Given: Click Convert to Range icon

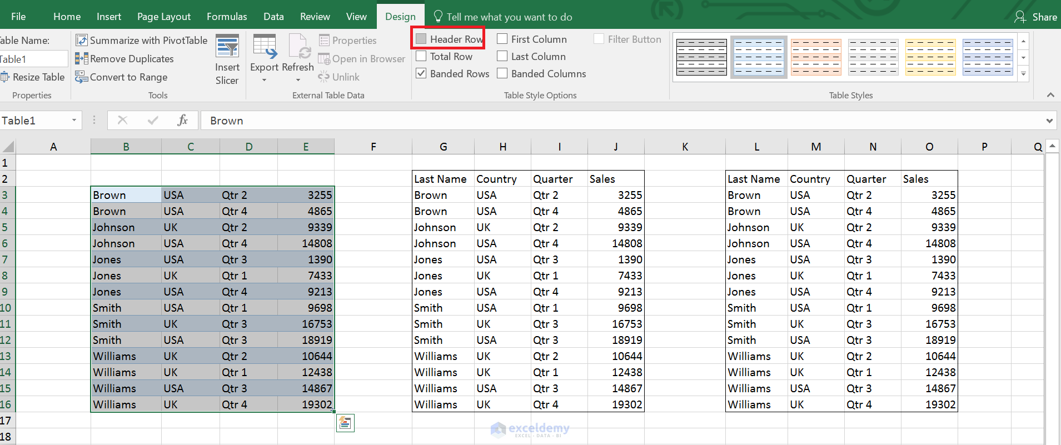Looking at the screenshot, I should (82, 77).
